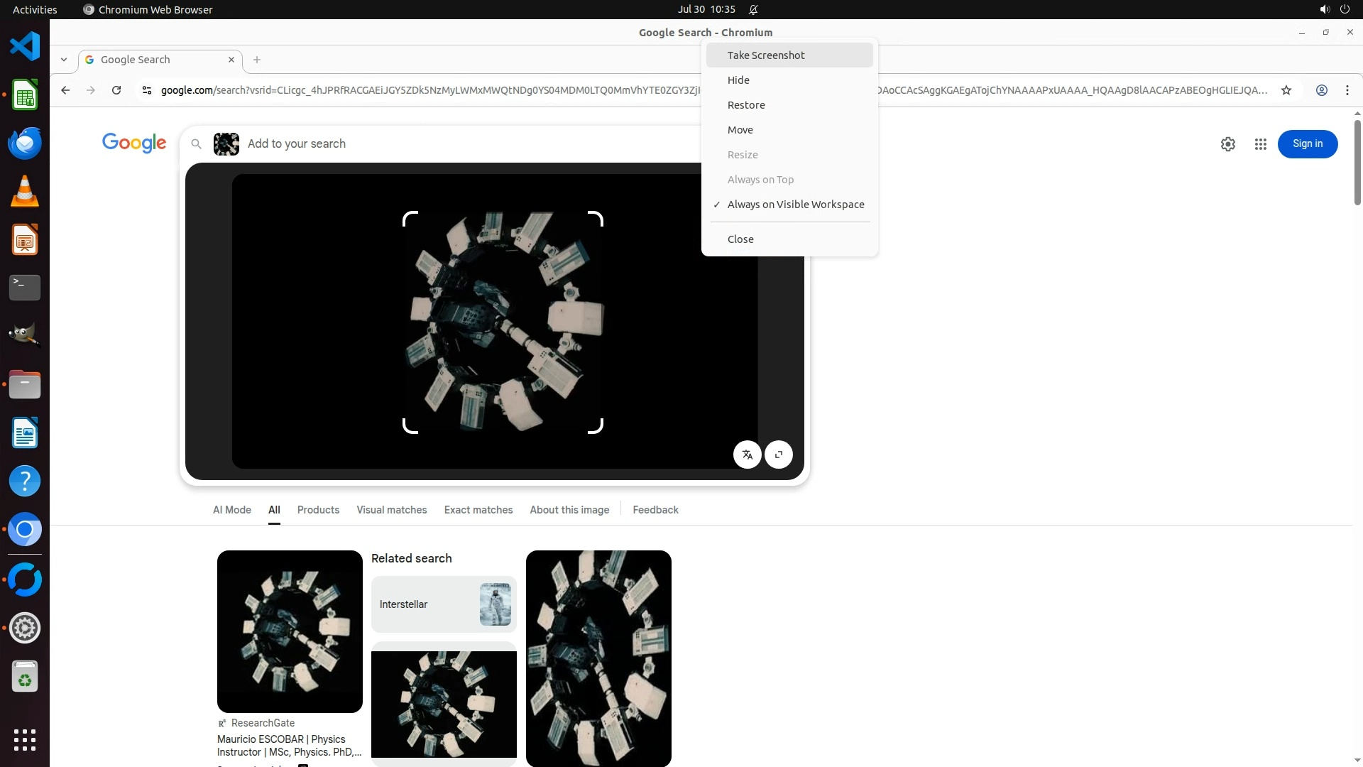1363x767 pixels.
Task: Bookmark this page with star icon
Action: tap(1286, 90)
